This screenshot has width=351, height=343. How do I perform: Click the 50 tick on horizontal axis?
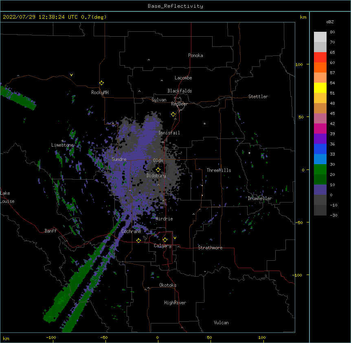click(x=209, y=337)
